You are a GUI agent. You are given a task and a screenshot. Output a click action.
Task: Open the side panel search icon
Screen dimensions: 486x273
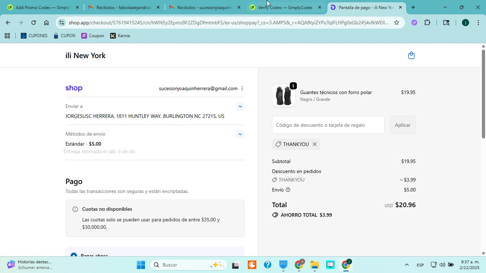[446, 23]
